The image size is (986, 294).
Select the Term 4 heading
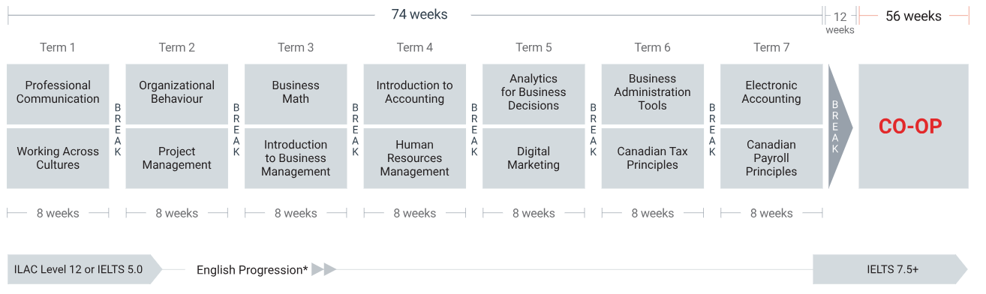coord(414,47)
